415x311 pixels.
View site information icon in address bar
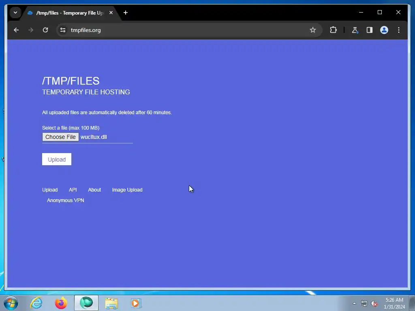pos(63,30)
